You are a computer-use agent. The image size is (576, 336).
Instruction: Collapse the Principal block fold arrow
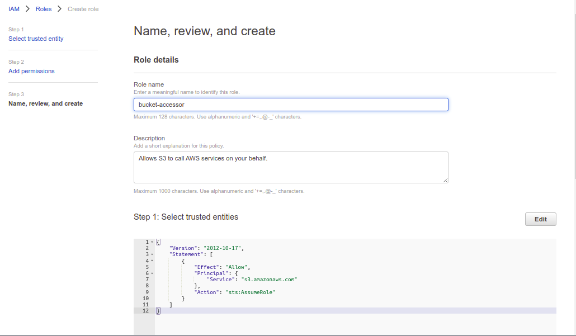152,273
